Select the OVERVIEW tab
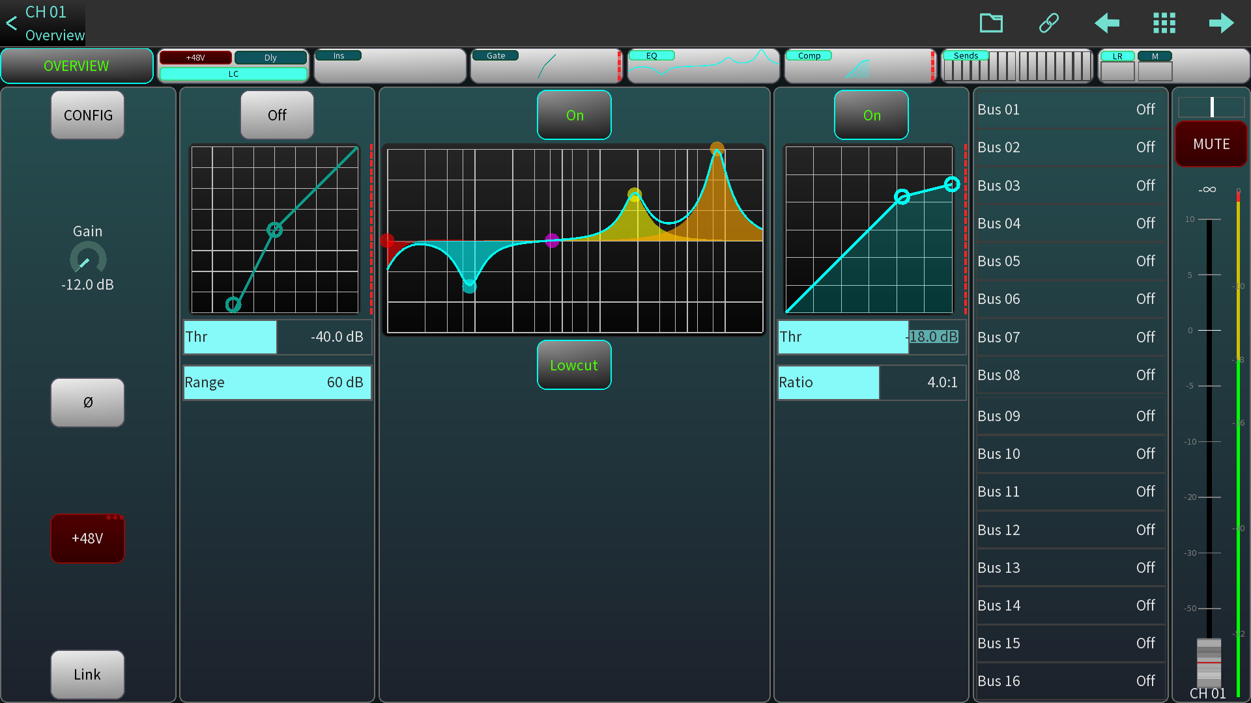 (x=76, y=65)
